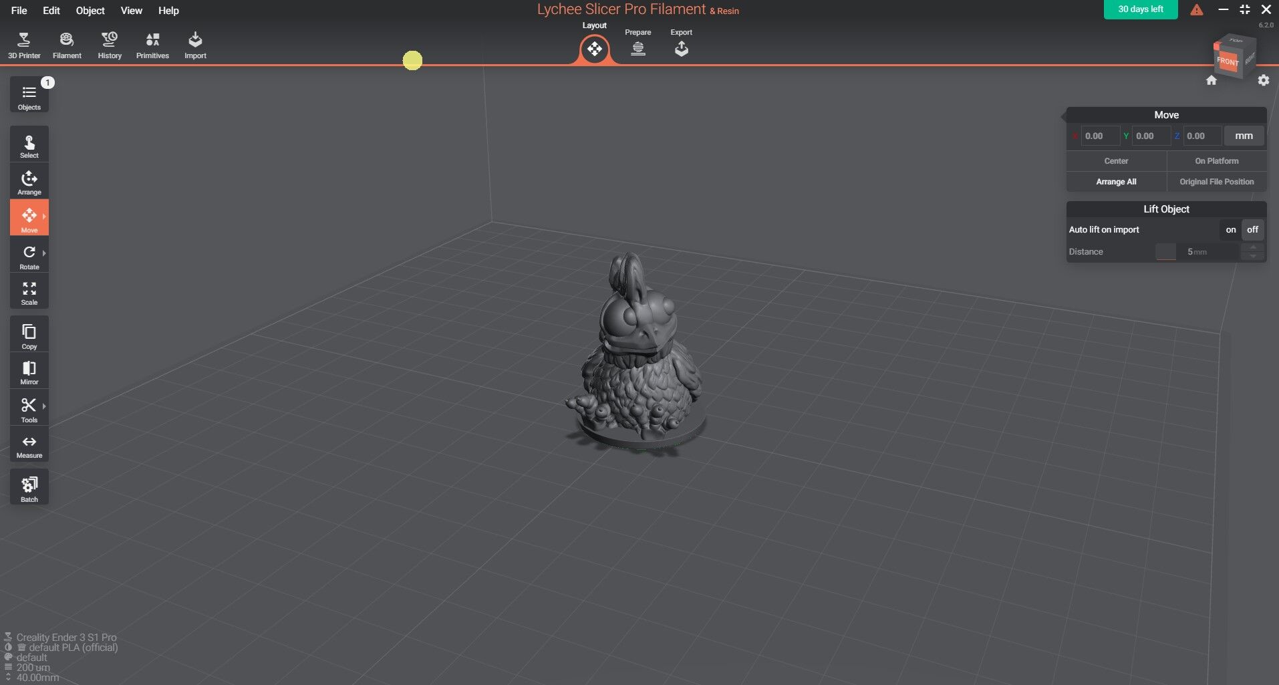
Task: Increase Distance with stepper arrow
Action: coord(1253,248)
